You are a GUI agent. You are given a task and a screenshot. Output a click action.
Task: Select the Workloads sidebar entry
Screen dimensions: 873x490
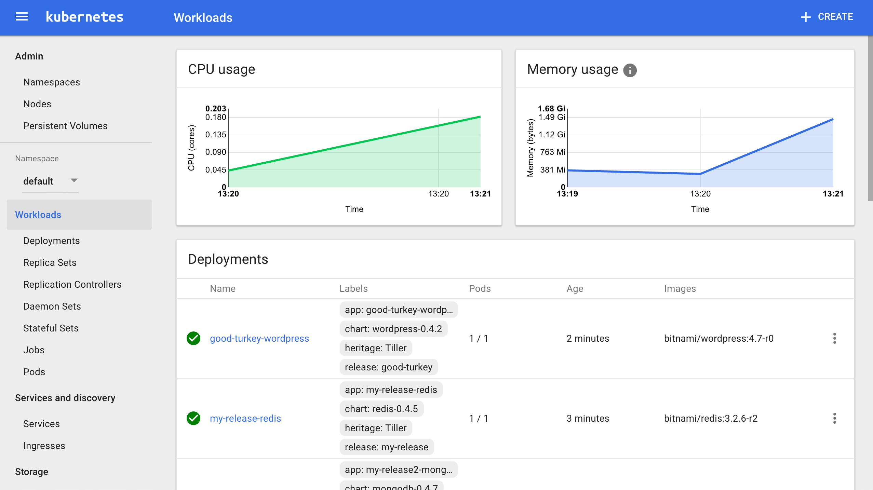click(38, 215)
